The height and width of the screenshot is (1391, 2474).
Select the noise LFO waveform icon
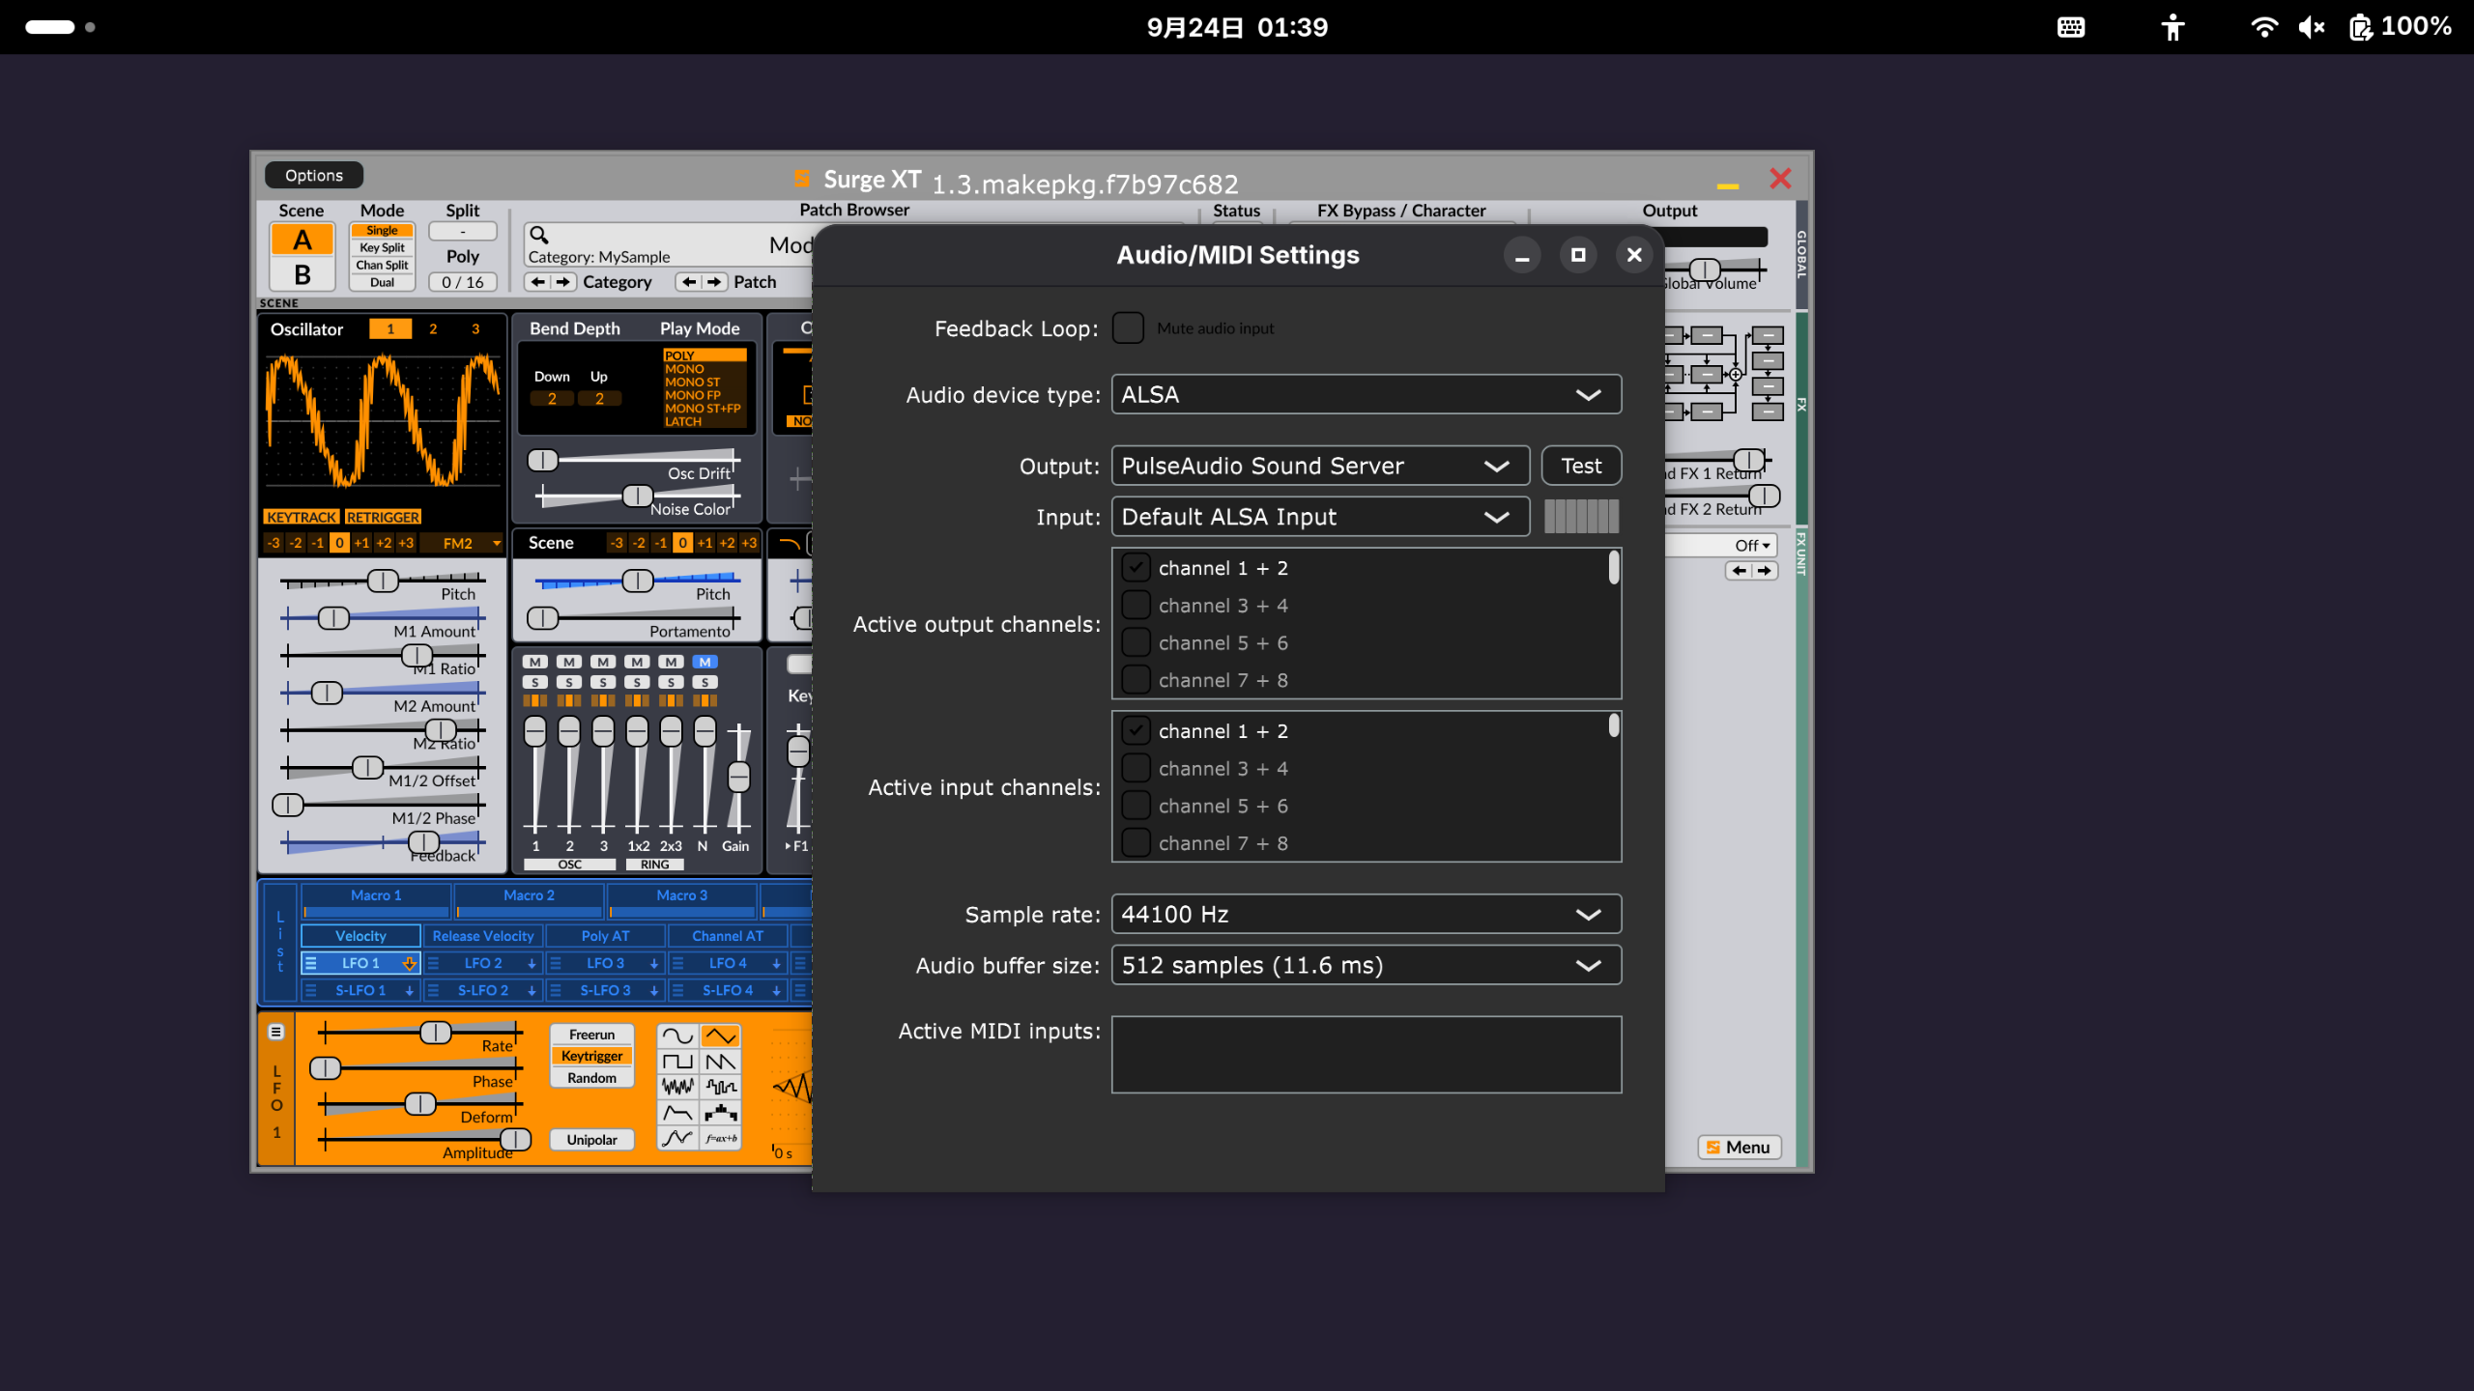[677, 1087]
